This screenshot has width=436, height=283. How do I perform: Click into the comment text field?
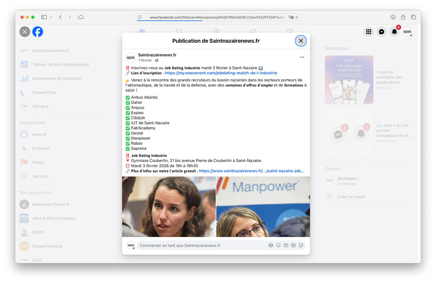click(201, 246)
